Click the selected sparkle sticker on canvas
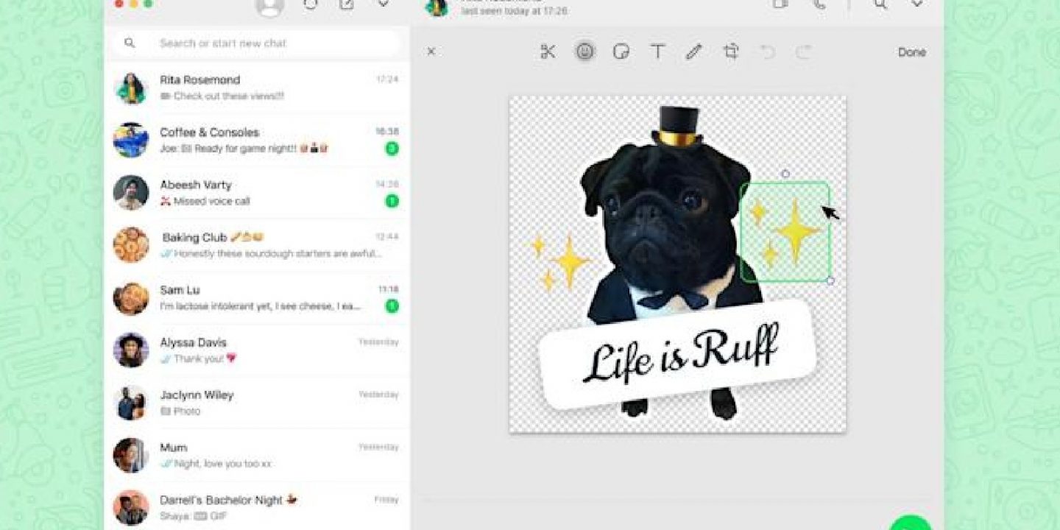Screen dimensions: 1060x530 pos(785,232)
